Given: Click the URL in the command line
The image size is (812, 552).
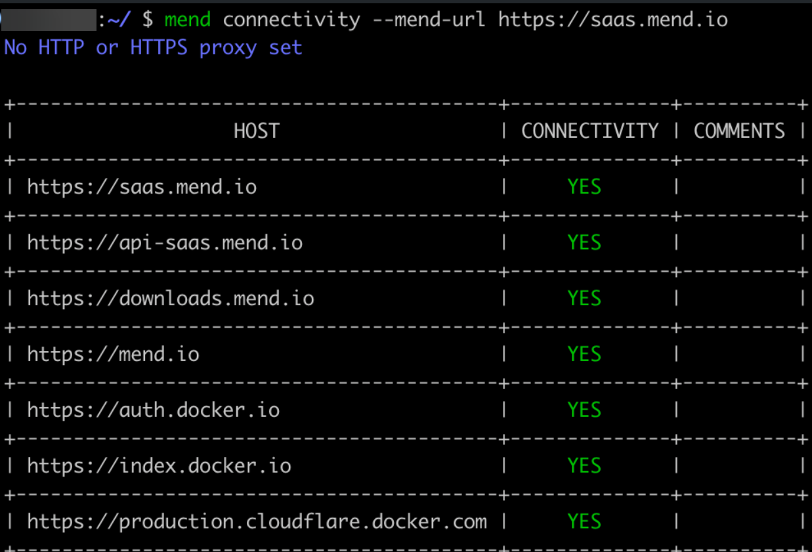Looking at the screenshot, I should tap(613, 20).
